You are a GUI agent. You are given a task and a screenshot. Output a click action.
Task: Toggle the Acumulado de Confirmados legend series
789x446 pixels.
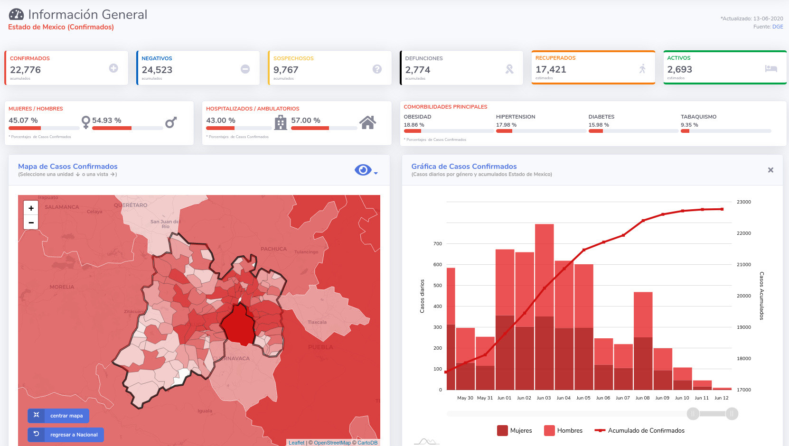coord(639,430)
